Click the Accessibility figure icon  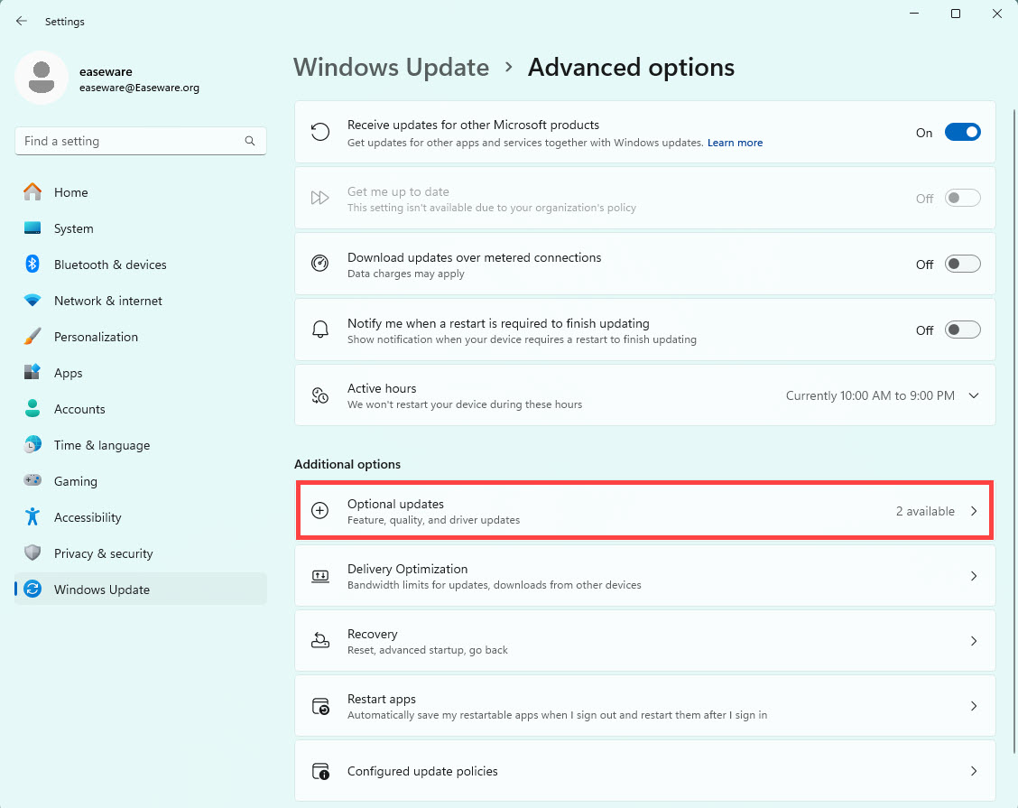tap(32, 516)
